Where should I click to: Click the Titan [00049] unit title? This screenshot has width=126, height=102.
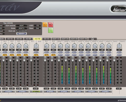8,23
